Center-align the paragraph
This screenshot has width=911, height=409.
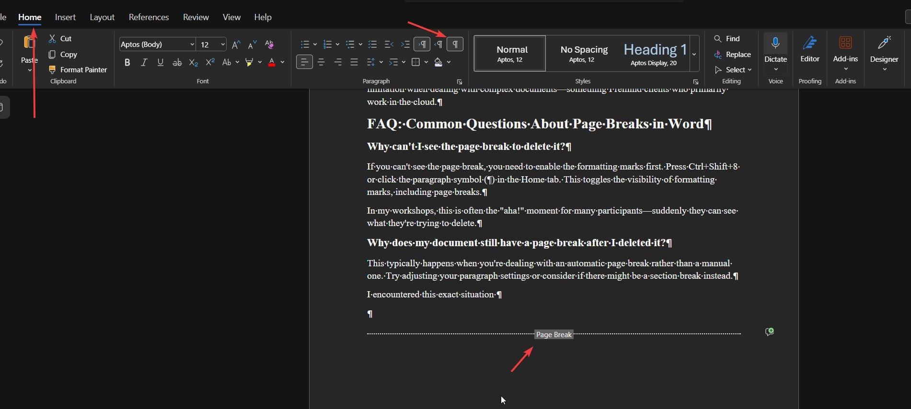(x=321, y=62)
